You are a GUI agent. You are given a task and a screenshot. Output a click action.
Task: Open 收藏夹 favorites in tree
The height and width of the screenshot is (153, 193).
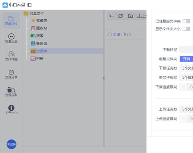pos(39,21)
